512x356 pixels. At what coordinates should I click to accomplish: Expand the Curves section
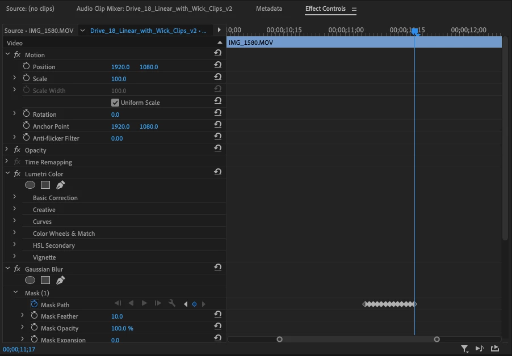[14, 221]
